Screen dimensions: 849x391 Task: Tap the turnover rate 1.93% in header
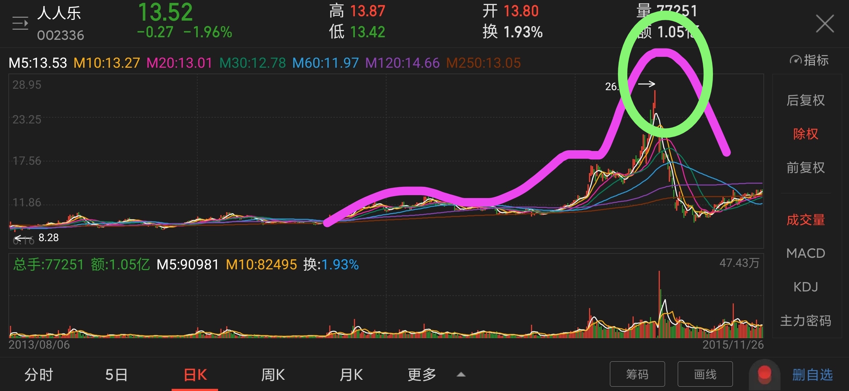click(523, 32)
